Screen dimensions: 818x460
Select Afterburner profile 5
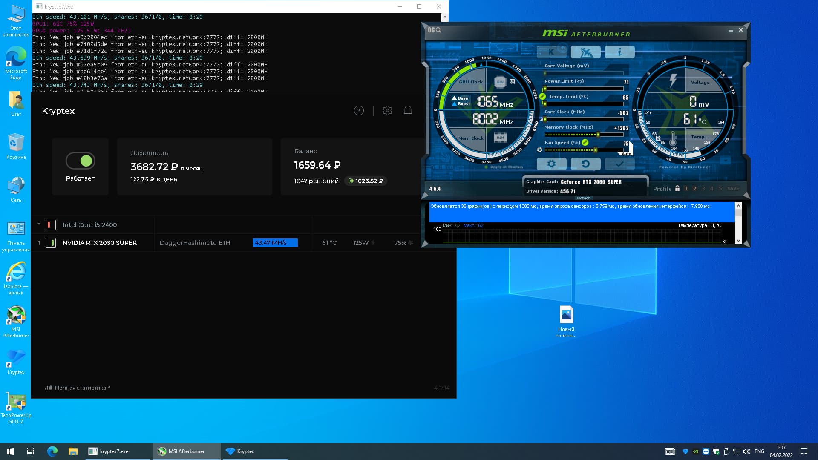tap(720, 188)
